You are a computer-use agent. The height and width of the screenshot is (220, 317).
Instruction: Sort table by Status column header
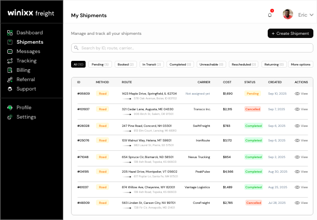pos(250,82)
